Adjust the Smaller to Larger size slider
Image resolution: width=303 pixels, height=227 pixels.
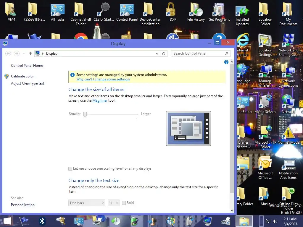85,114
